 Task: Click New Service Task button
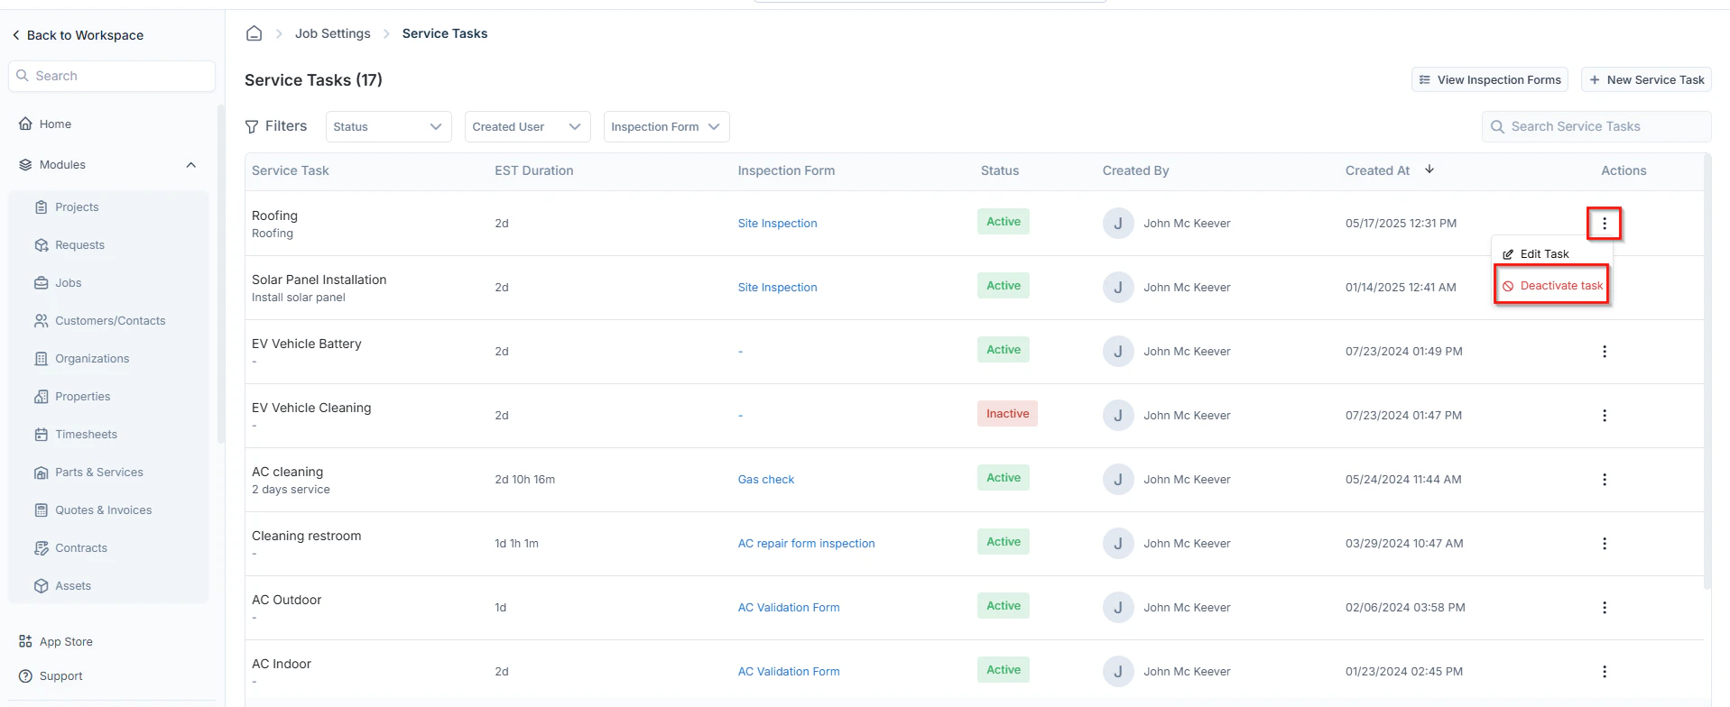[x=1646, y=80]
